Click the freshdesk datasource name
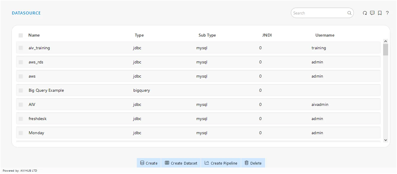Viewport: 397px width, 174px height. (38, 119)
